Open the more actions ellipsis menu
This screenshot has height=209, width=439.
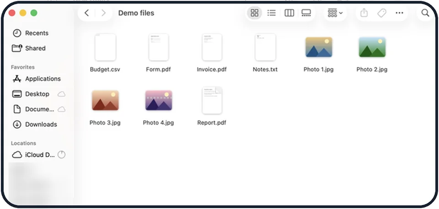point(400,13)
